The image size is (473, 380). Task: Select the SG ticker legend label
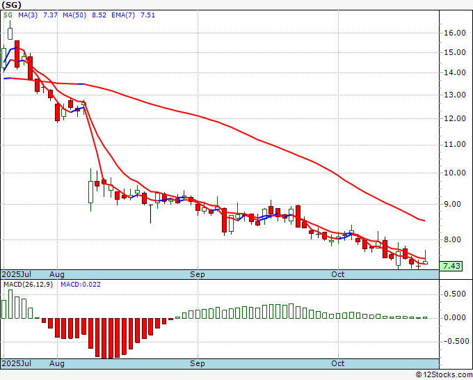click(8, 15)
